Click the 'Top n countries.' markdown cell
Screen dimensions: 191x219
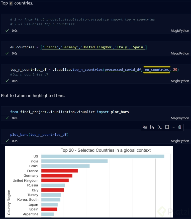tap(17, 3)
